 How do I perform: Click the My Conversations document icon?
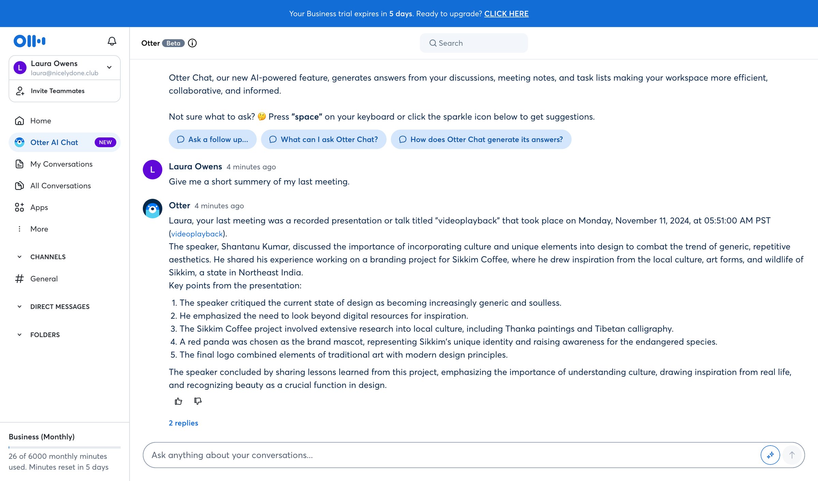coord(19,164)
